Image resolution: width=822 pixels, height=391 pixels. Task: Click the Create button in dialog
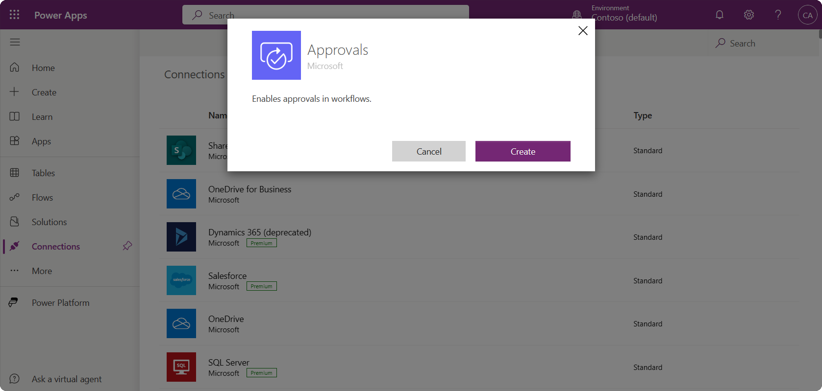click(x=523, y=151)
